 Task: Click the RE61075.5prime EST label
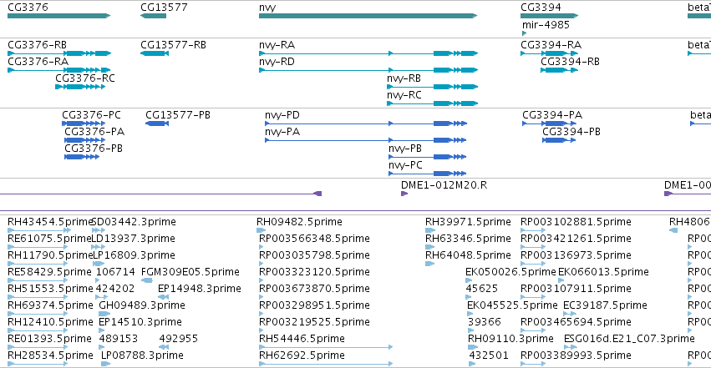49,239
